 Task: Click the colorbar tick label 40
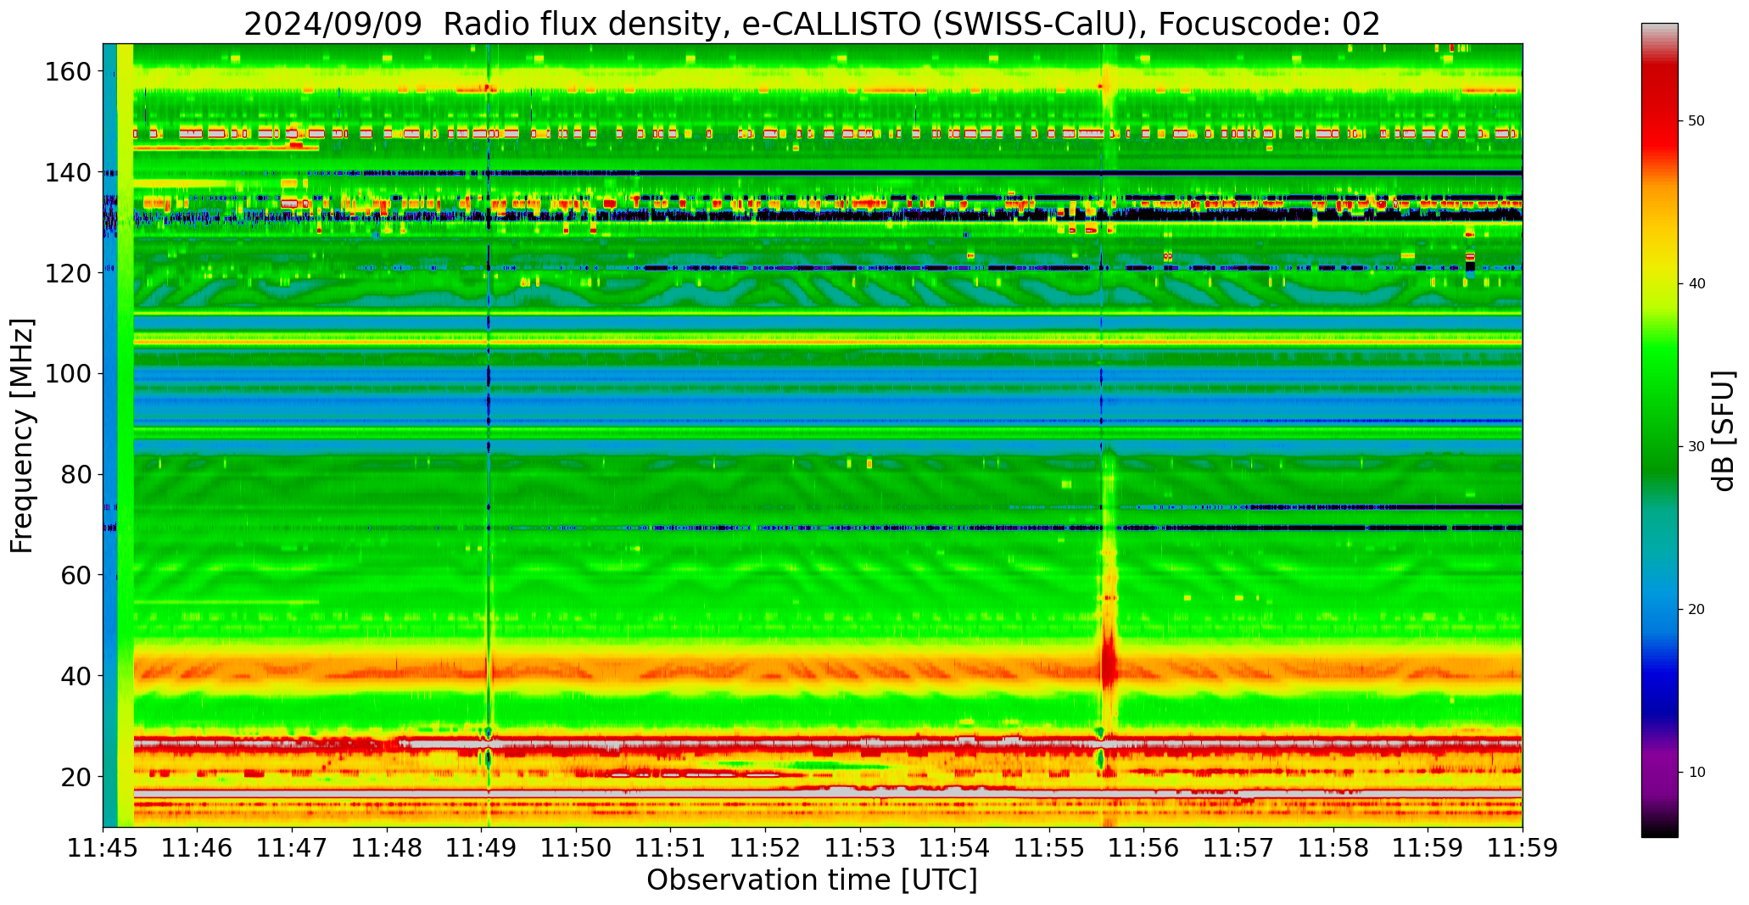tap(1696, 284)
